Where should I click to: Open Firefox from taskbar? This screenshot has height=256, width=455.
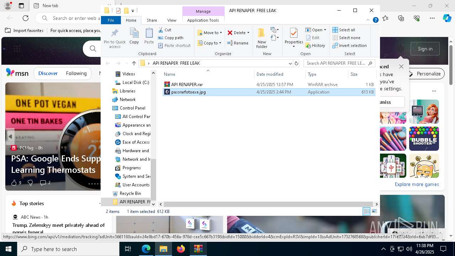181,249
